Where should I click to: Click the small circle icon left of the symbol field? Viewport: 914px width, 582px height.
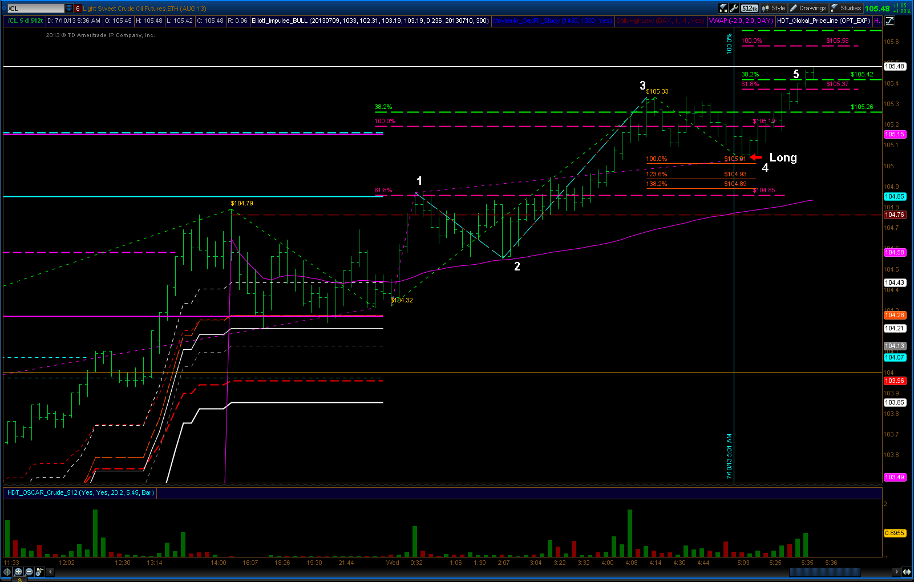pyautogui.click(x=4, y=8)
